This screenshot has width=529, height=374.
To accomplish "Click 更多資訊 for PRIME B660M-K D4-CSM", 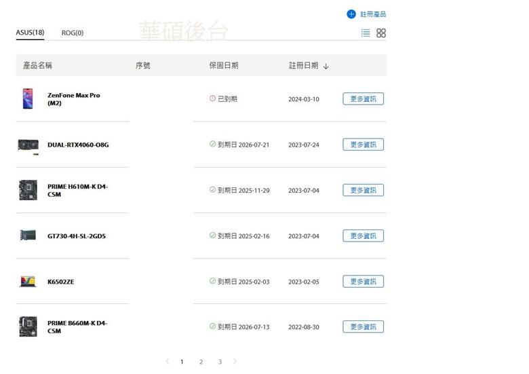I will (x=363, y=326).
